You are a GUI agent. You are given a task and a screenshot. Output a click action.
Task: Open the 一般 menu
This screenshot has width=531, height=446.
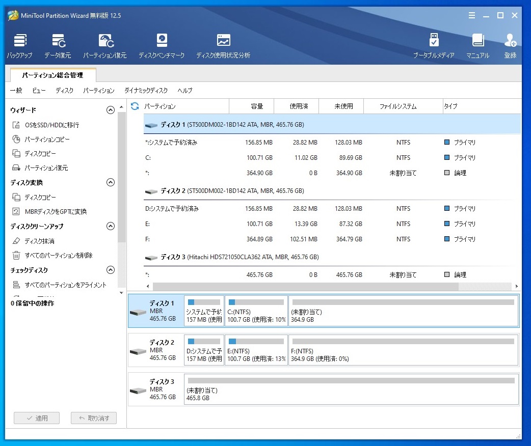16,90
